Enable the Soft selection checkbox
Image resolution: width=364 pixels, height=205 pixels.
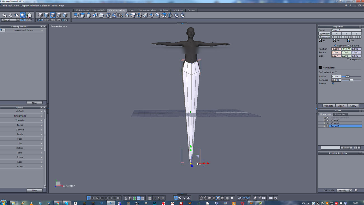336,72
